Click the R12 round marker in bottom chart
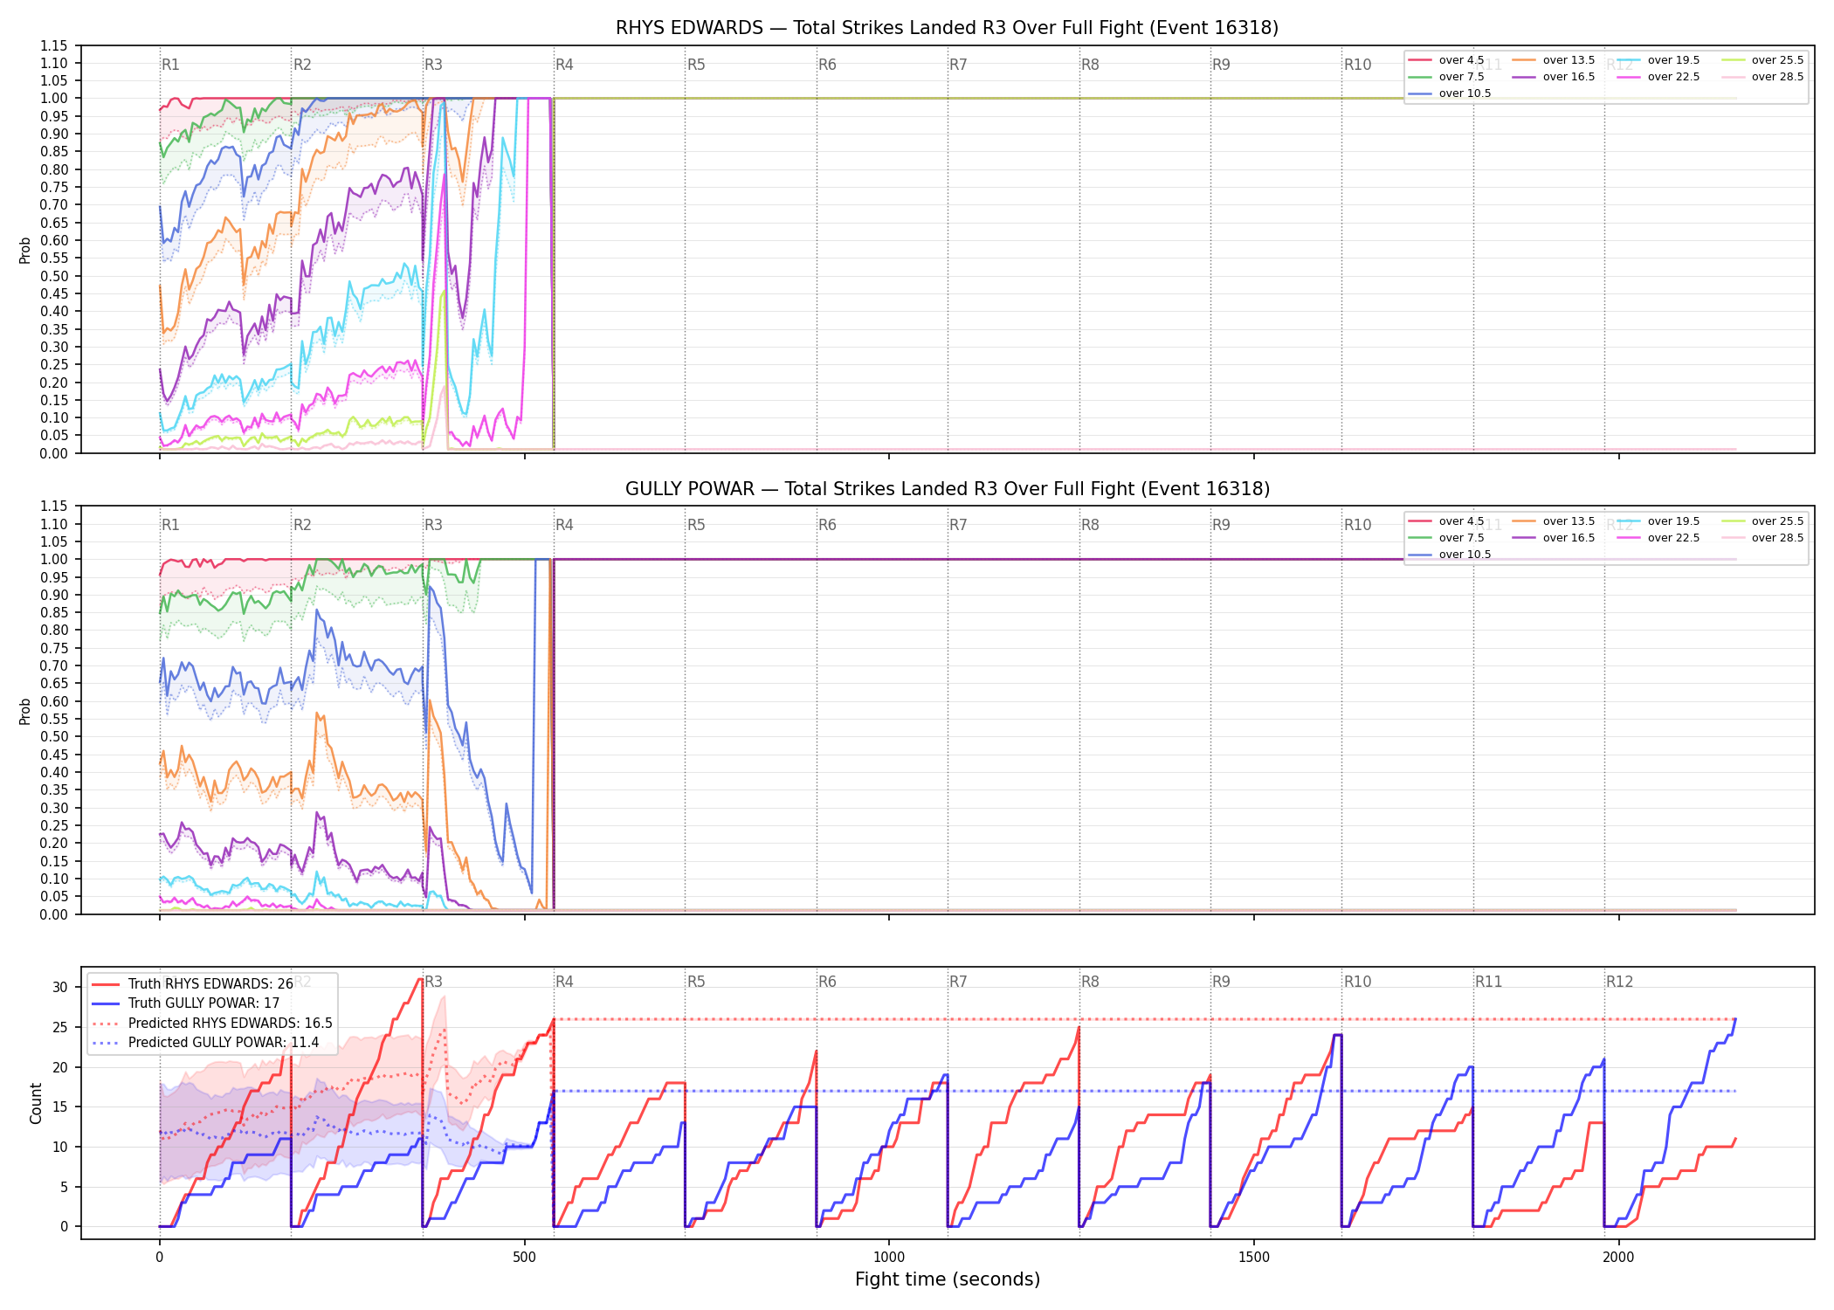The width and height of the screenshot is (1834, 1310). coord(1619,982)
